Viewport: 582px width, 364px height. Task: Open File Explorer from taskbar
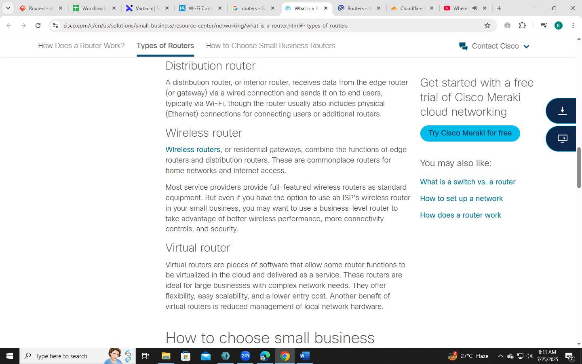(166, 356)
